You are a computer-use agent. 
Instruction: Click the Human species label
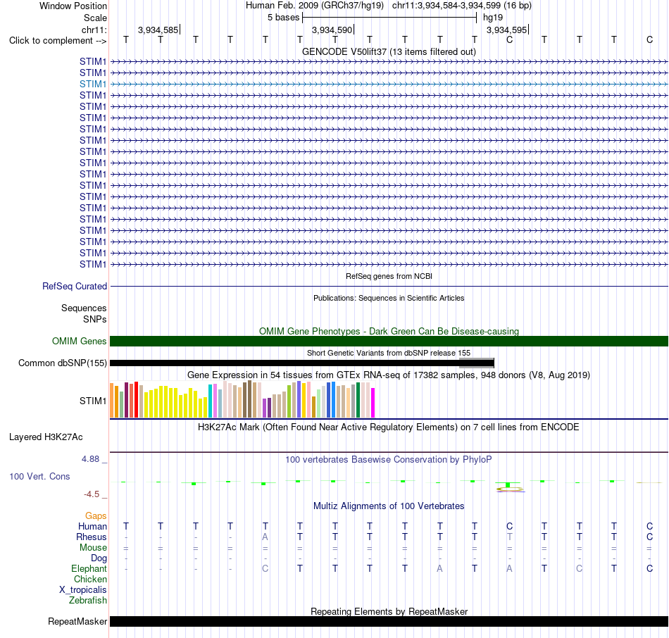click(x=92, y=527)
